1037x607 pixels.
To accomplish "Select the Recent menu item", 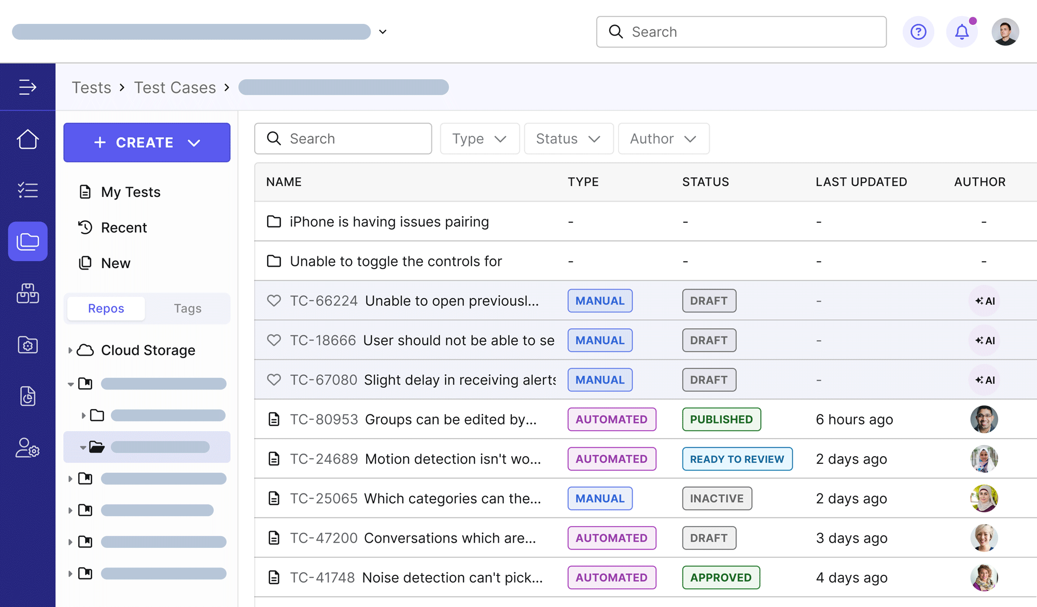I will [124, 228].
